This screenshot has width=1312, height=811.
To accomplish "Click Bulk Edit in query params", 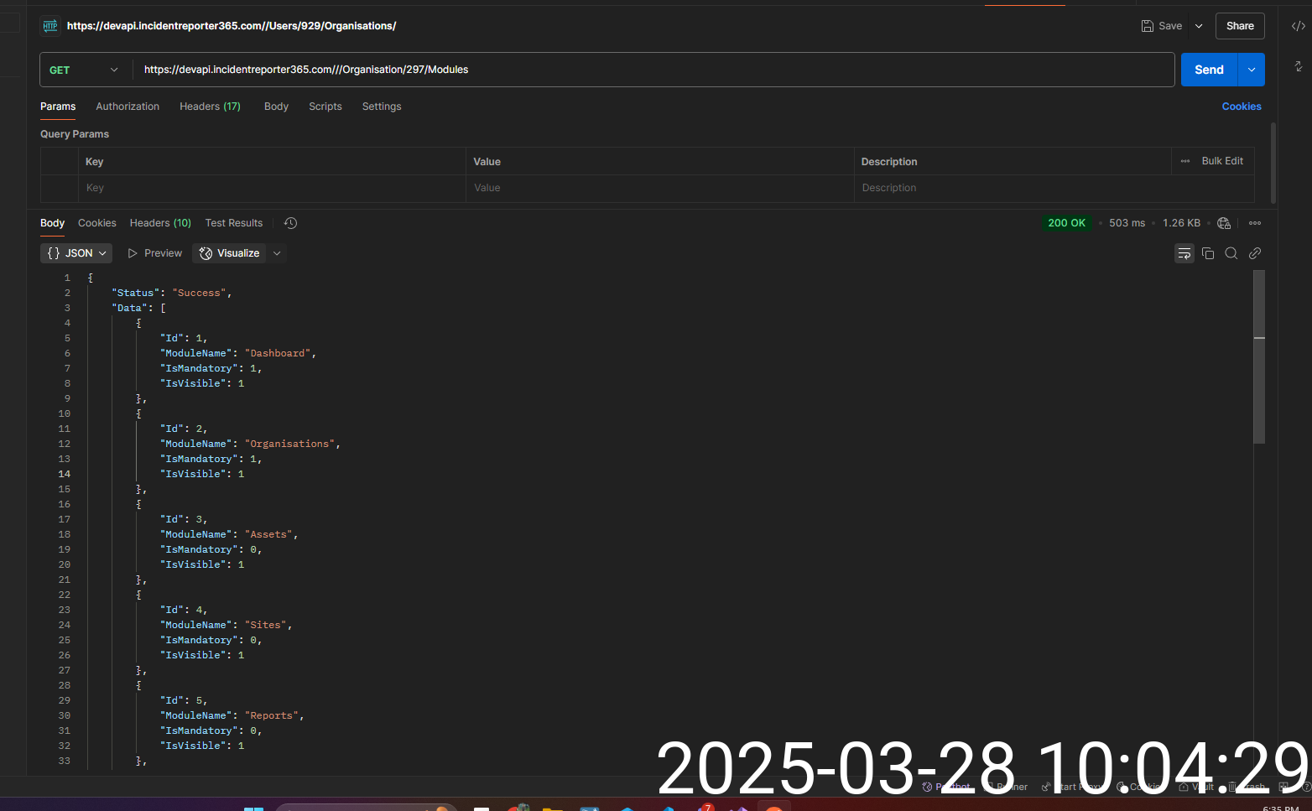I will click(x=1221, y=161).
